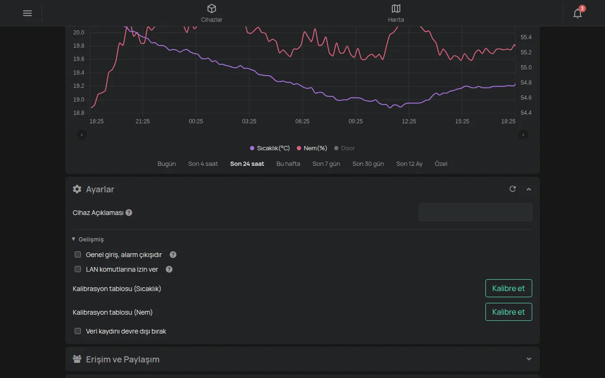Click Kalibre et for Nem table
This screenshot has width=605, height=378.
[509, 312]
